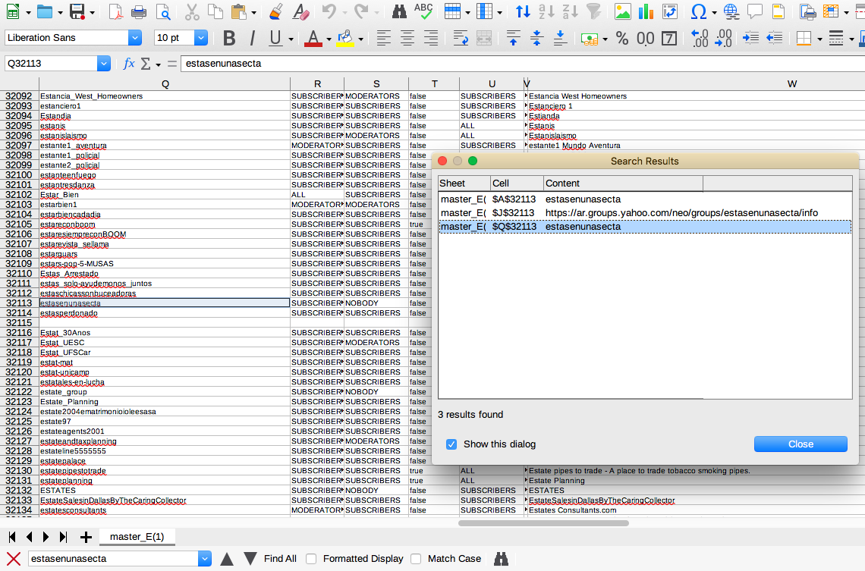
Task: Uncheck the Show this dialog checkbox
Action: tap(451, 444)
